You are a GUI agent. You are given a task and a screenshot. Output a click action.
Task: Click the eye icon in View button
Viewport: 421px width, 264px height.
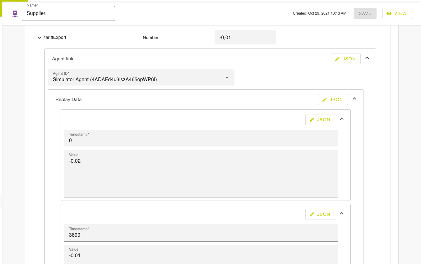[389, 13]
